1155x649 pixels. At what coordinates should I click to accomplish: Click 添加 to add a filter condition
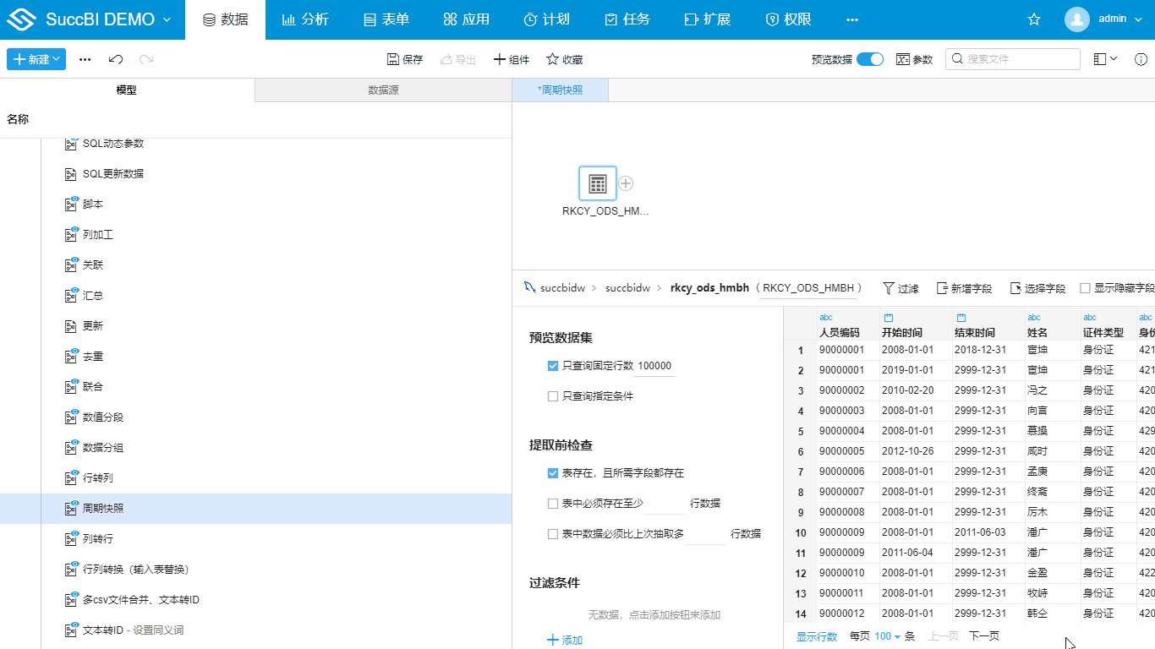pyautogui.click(x=562, y=639)
